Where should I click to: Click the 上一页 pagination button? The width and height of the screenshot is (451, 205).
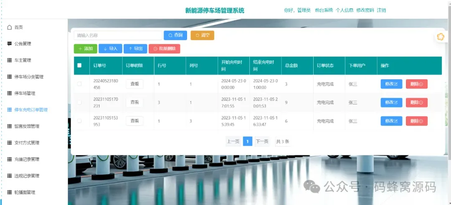point(233,142)
